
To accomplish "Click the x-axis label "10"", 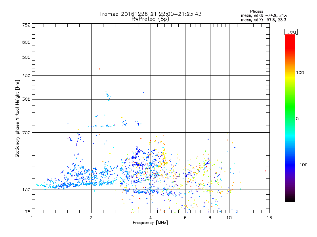I will pos(229,218).
